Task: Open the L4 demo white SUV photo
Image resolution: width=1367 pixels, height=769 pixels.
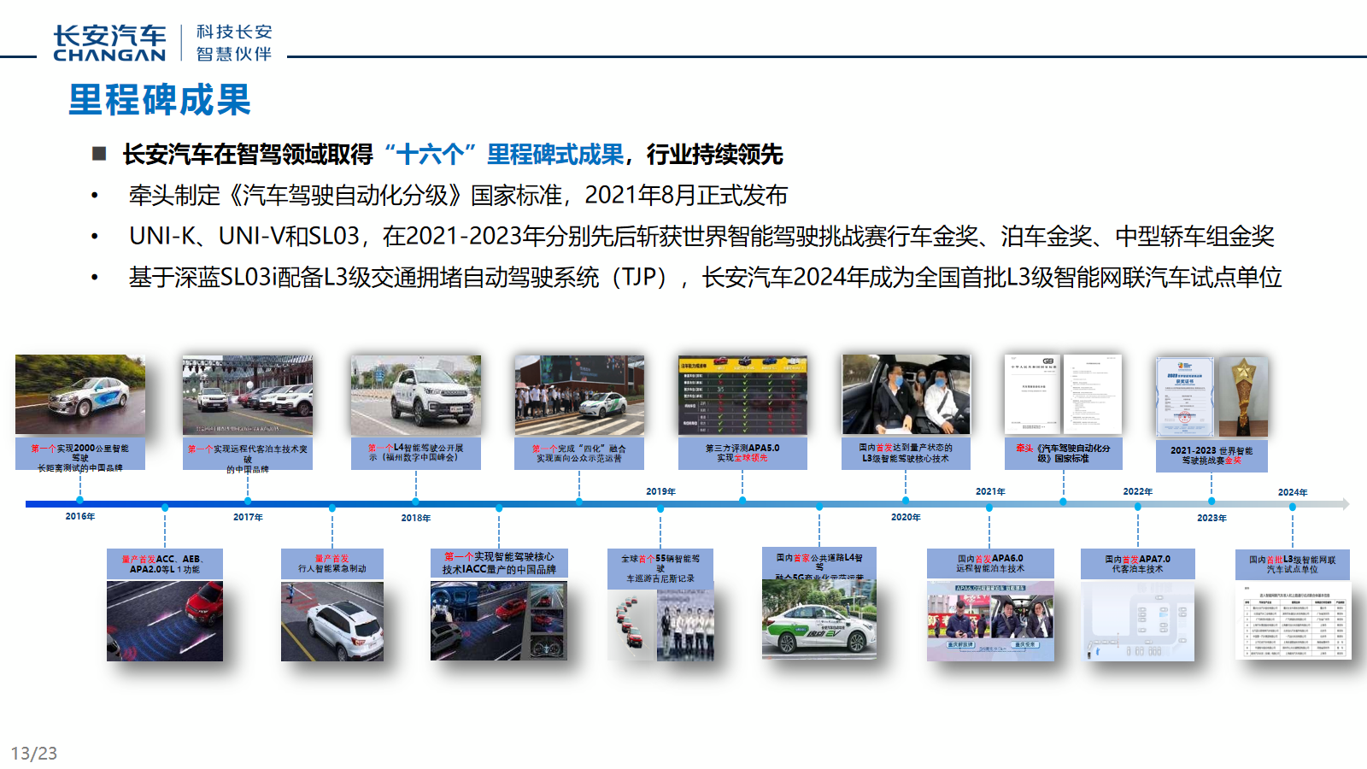Action: tap(416, 396)
